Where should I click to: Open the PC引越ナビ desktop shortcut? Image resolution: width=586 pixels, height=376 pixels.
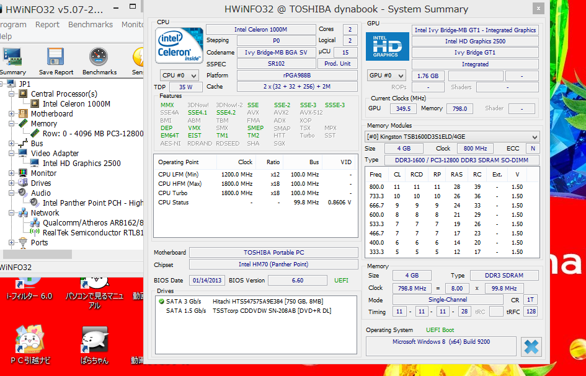(30, 345)
